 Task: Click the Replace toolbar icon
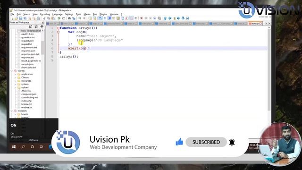(x=74, y=18)
